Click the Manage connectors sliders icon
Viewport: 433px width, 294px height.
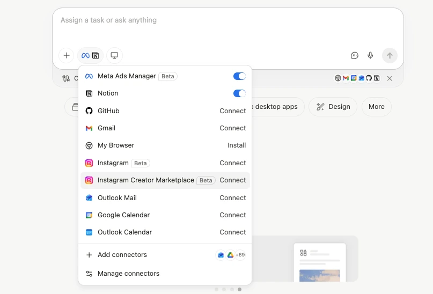[89, 274]
